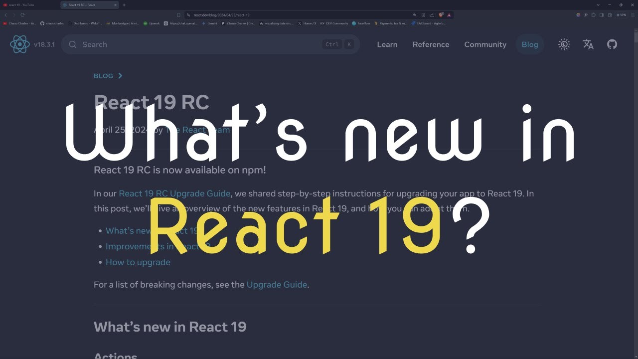Reload the page with the refresh icon
Image resolution: width=638 pixels, height=359 pixels.
[x=22, y=15]
